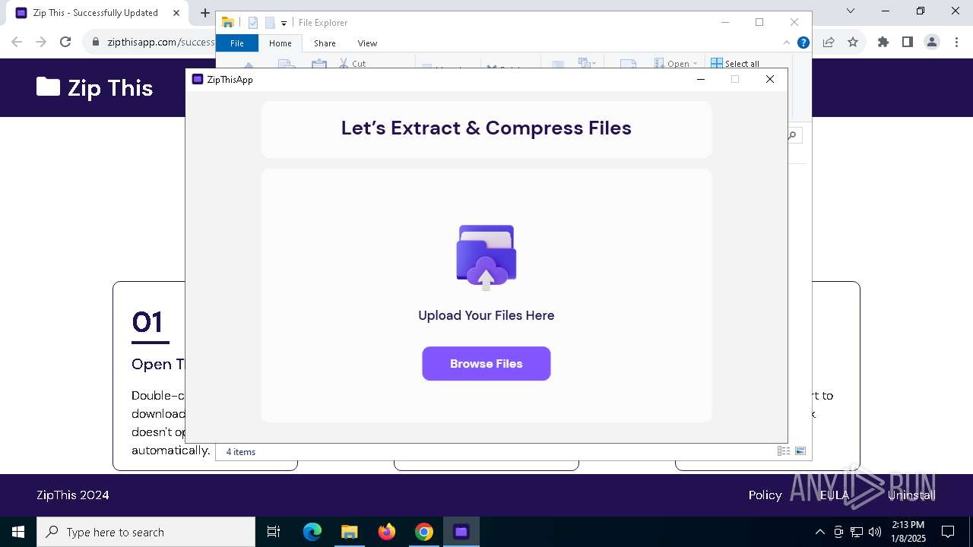Open Share tab in File Explorer
973x547 pixels.
[x=325, y=43]
